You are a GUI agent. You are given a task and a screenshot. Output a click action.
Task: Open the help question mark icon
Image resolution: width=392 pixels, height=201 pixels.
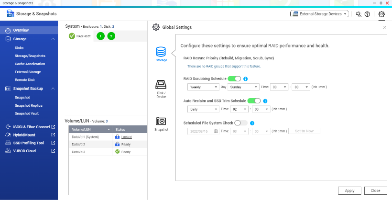[367, 14]
